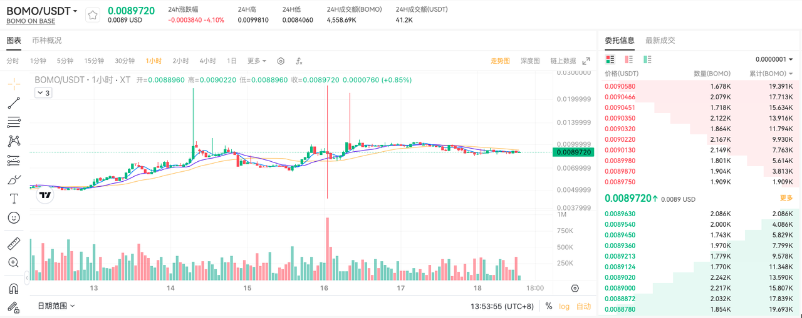Click bid price 0.0089213 row
Image resolution: width=802 pixels, height=318 pixels.
(x=700, y=256)
